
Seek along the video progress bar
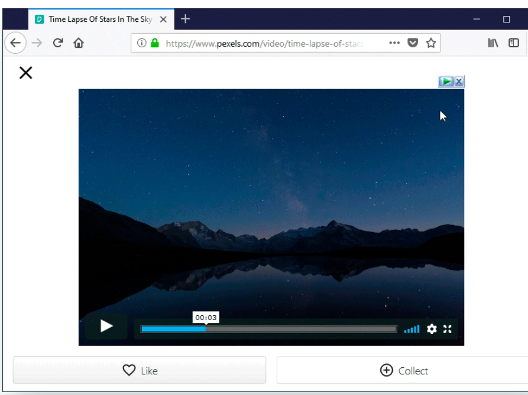click(269, 329)
